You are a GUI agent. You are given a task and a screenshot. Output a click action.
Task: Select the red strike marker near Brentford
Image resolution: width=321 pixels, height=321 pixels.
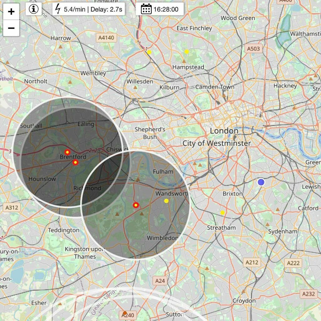pyautogui.click(x=67, y=152)
